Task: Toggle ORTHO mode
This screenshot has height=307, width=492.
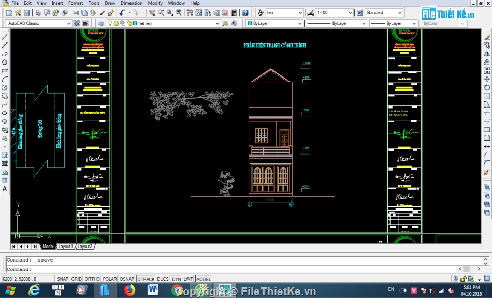Action: point(92,279)
